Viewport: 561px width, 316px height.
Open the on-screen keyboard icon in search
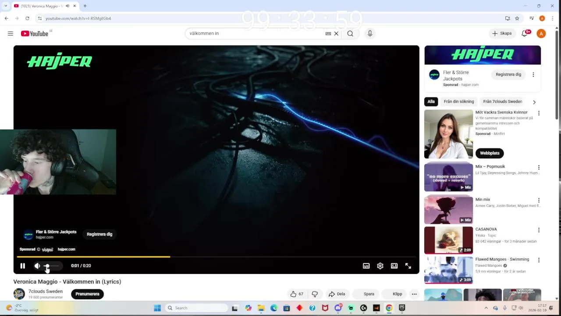pos(328,33)
